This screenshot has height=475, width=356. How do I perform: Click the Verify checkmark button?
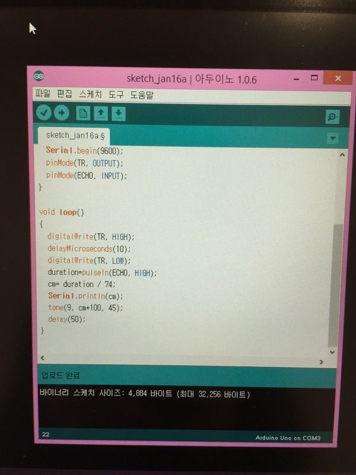pyautogui.click(x=44, y=113)
